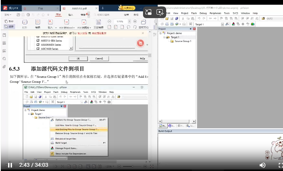Expand the PDF to image dropdown arrow
This screenshot has width=283, height=171.
click(x=90, y=28)
